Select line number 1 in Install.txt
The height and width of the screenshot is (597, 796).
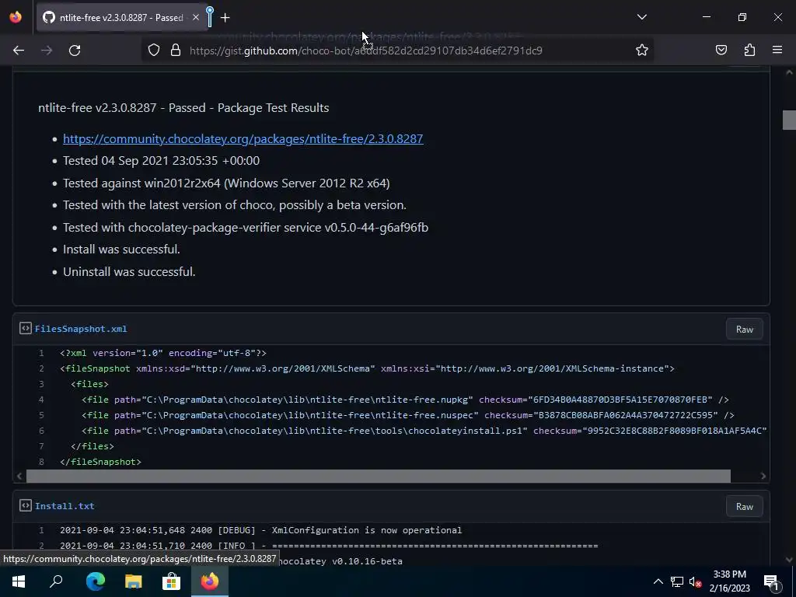click(41, 530)
